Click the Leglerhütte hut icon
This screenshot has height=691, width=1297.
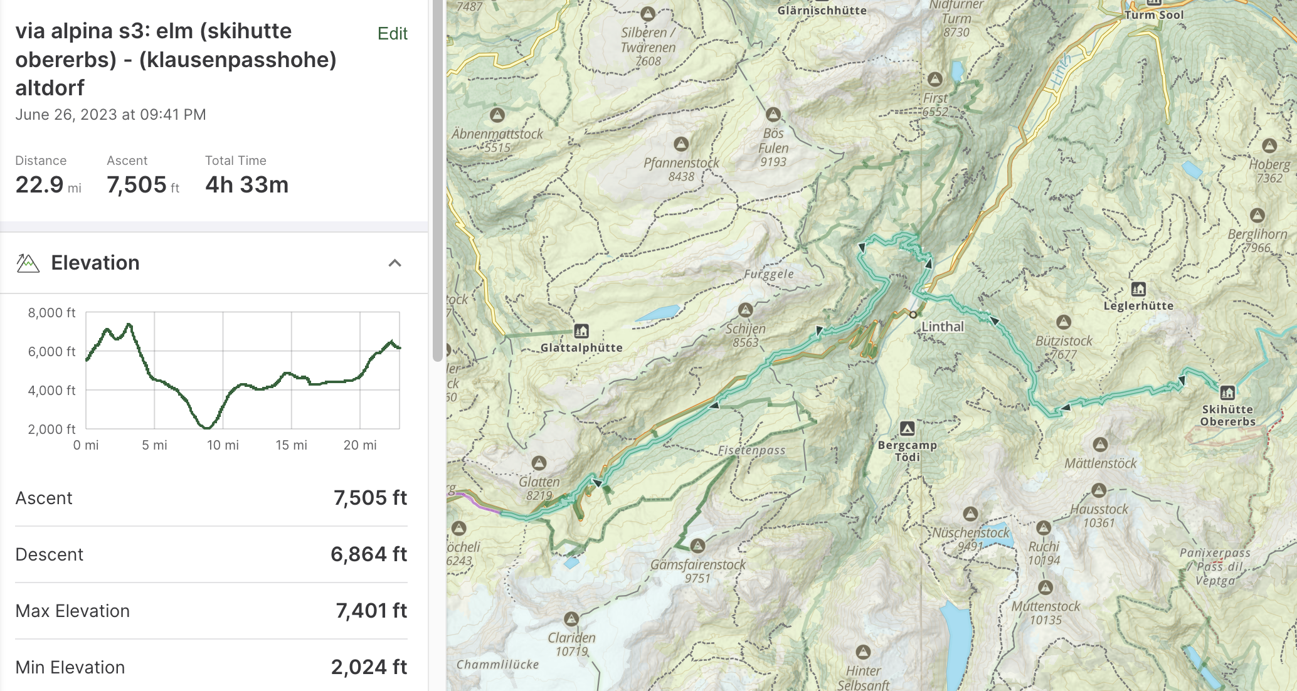(1138, 289)
